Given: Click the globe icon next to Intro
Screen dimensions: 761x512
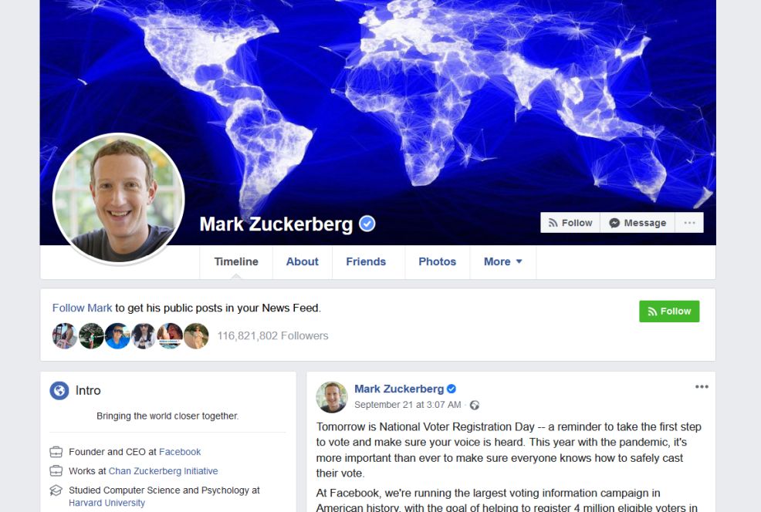Looking at the screenshot, I should click(59, 390).
